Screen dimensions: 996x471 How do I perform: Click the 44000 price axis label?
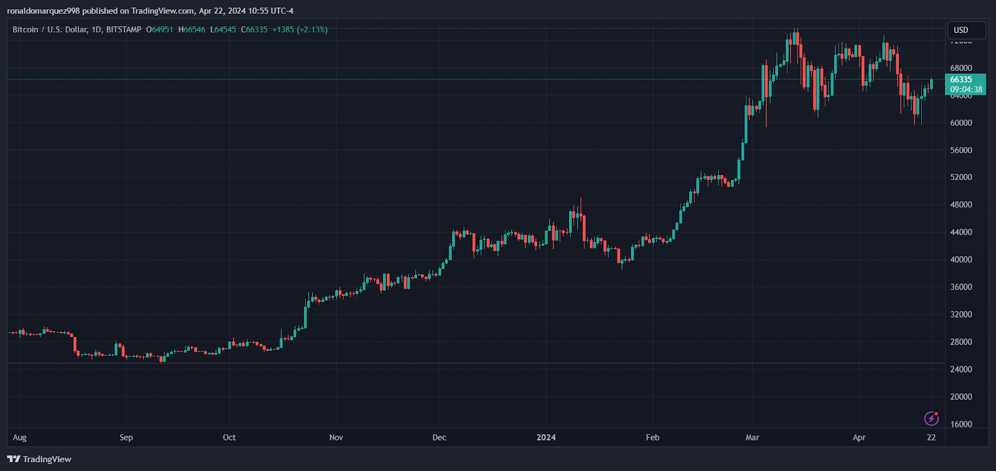961,232
